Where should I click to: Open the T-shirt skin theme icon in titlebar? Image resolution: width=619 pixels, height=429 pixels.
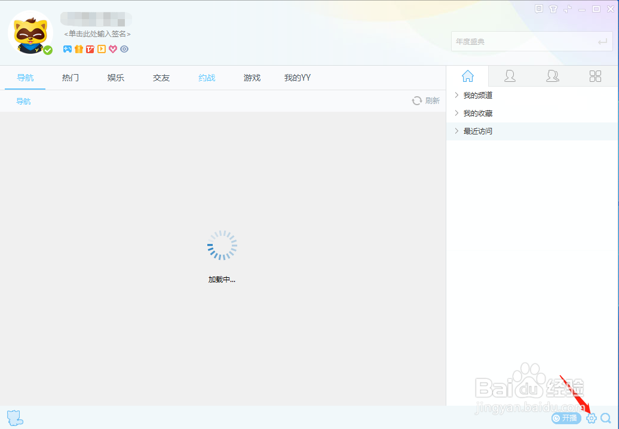(x=553, y=9)
